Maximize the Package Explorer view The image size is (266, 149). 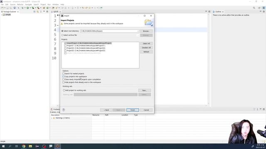pos(47,12)
